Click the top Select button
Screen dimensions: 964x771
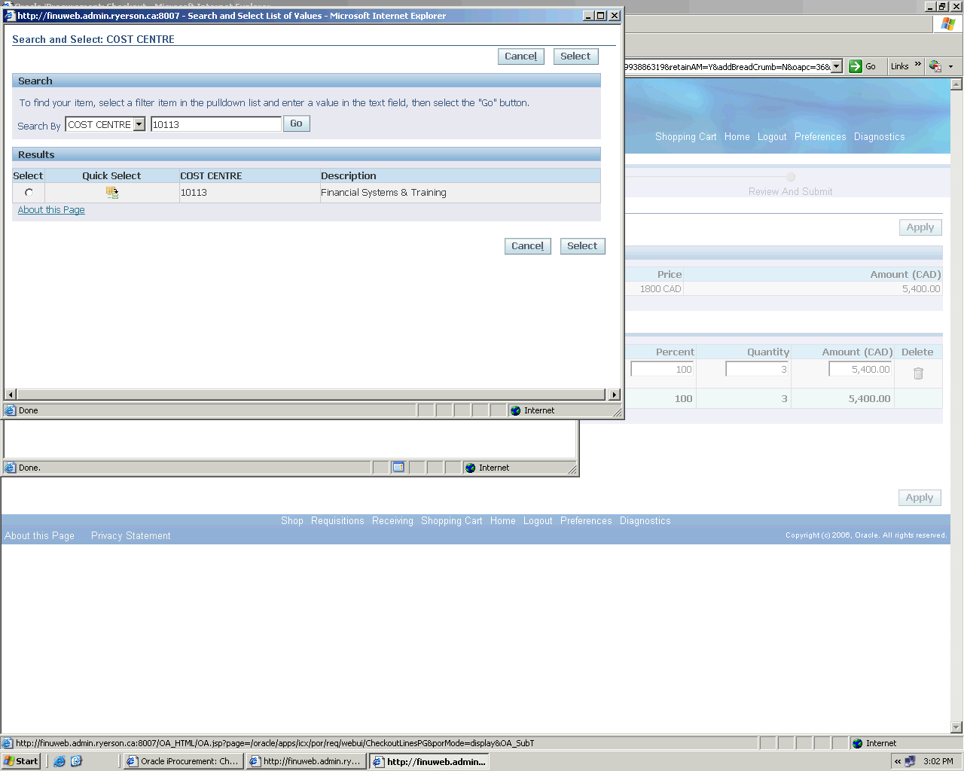[575, 56]
